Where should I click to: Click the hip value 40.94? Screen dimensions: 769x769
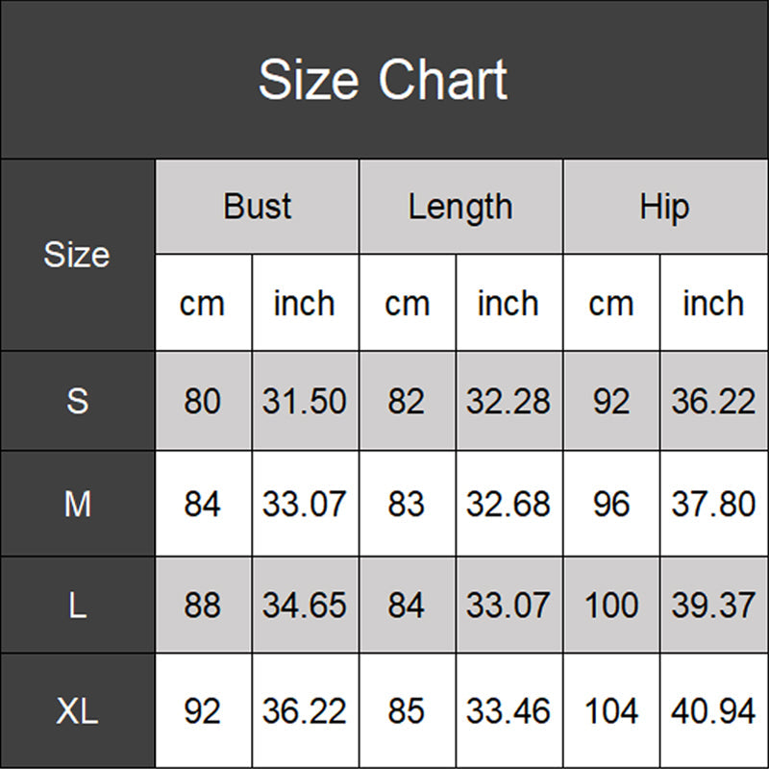[x=712, y=711]
